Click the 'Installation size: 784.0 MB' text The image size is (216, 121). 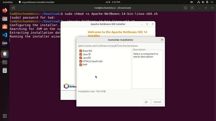92,91
